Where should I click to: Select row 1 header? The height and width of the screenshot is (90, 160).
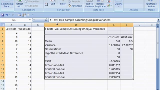[x=2, y=29]
